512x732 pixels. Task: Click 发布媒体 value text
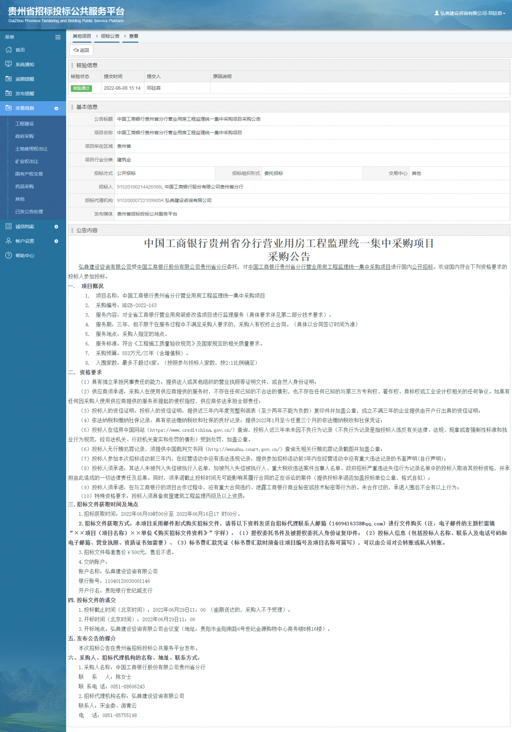pos(147,214)
